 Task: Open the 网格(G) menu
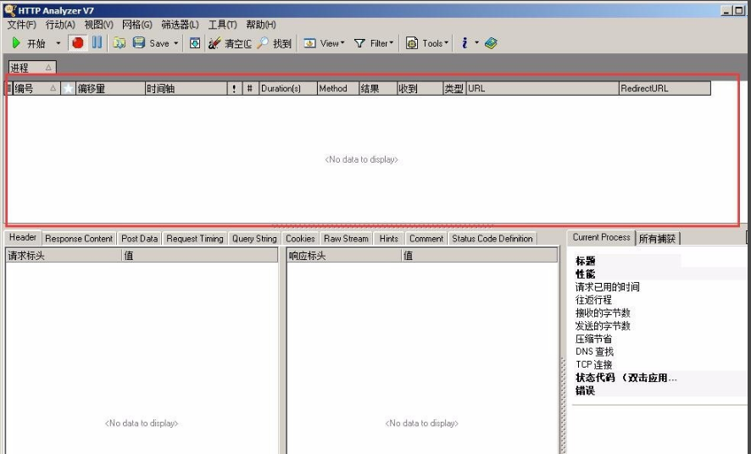pyautogui.click(x=137, y=25)
